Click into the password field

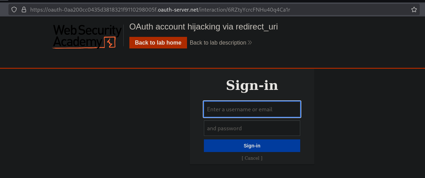tap(252, 128)
